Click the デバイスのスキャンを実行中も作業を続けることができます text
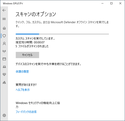The width and height of the screenshot is (125, 121). coord(48,64)
